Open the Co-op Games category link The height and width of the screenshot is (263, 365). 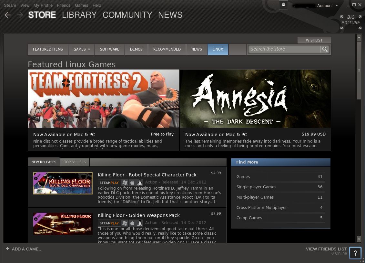pyautogui.click(x=249, y=218)
